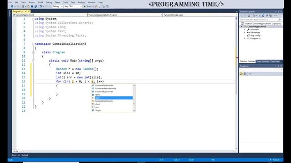Image resolution: width=291 pixels, height=163 pixels.
Task: Click Preview Selected Items icon in Solution Explorer
Action: (276, 16)
